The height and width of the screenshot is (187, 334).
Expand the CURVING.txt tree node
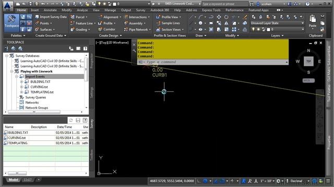tap(21, 87)
